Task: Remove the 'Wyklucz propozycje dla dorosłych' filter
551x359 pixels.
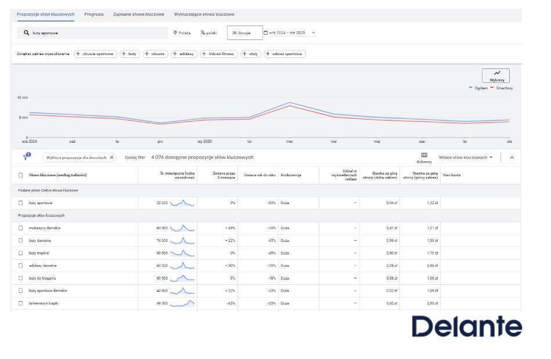Action: pos(111,157)
